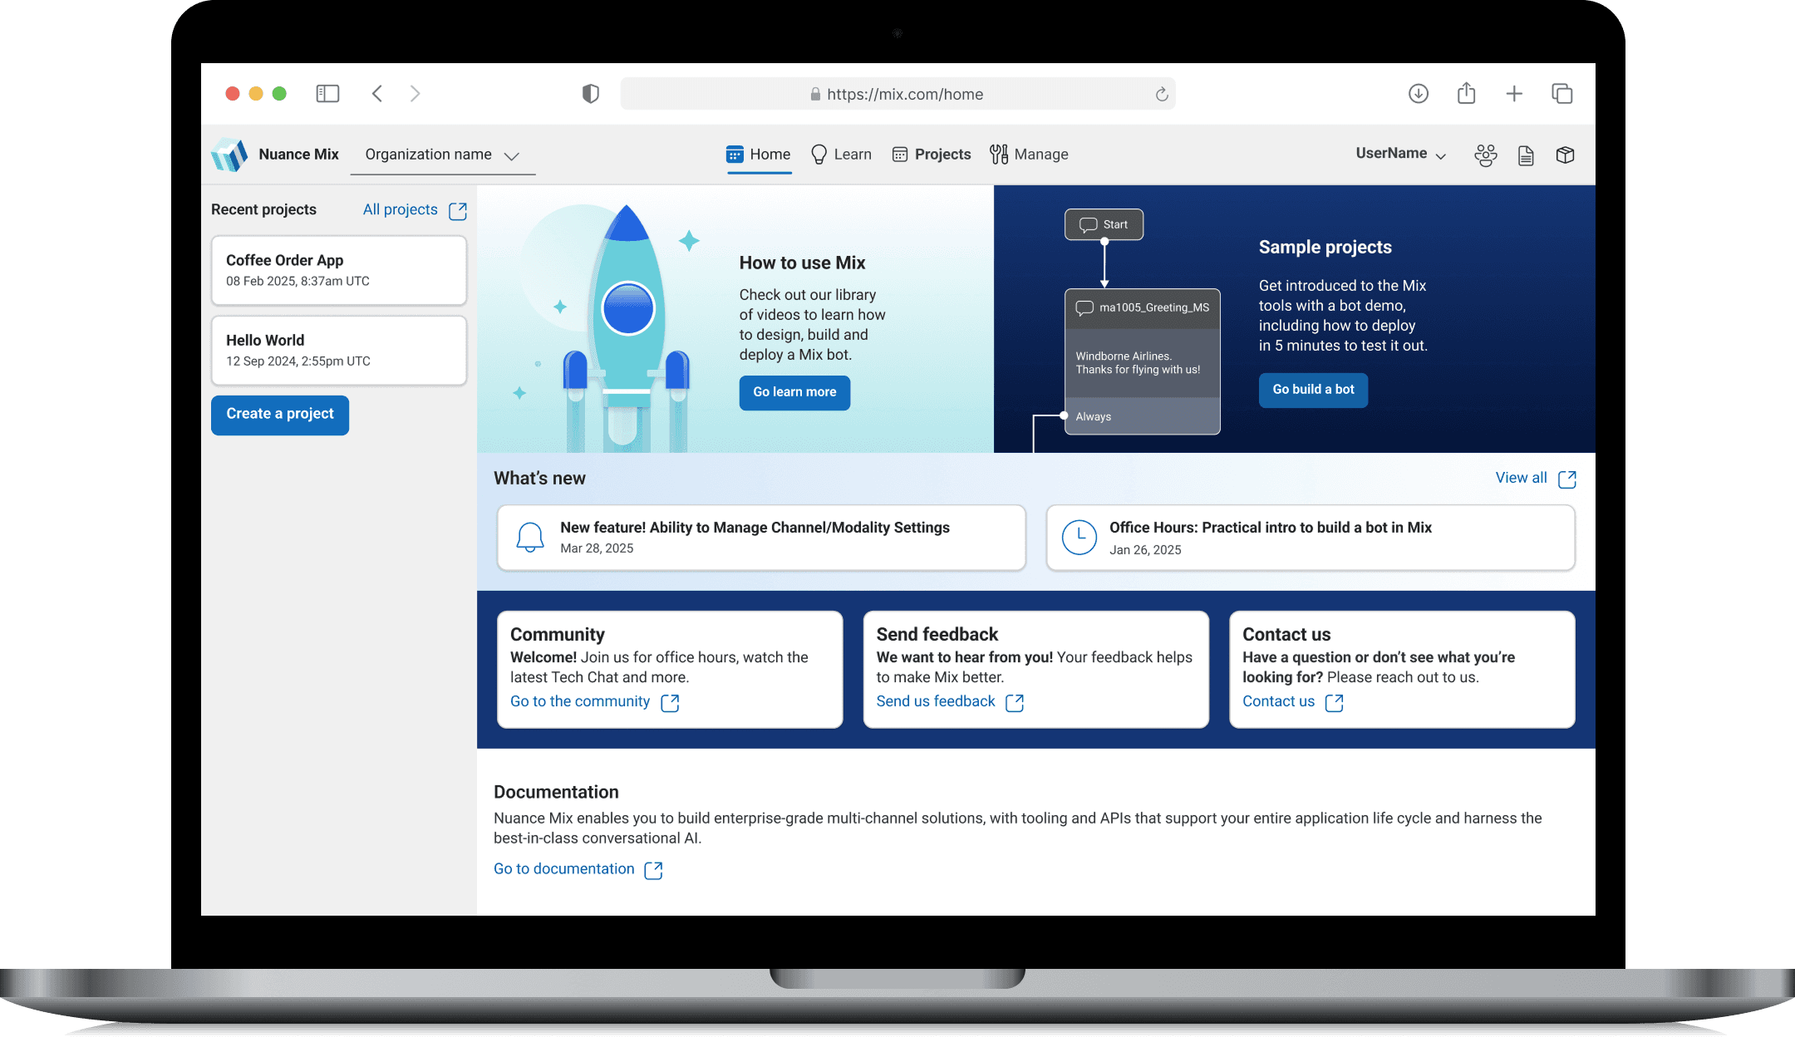Viewport: 1795px width, 1037px height.
Task: Switch to the Learn tab
Action: [841, 155]
